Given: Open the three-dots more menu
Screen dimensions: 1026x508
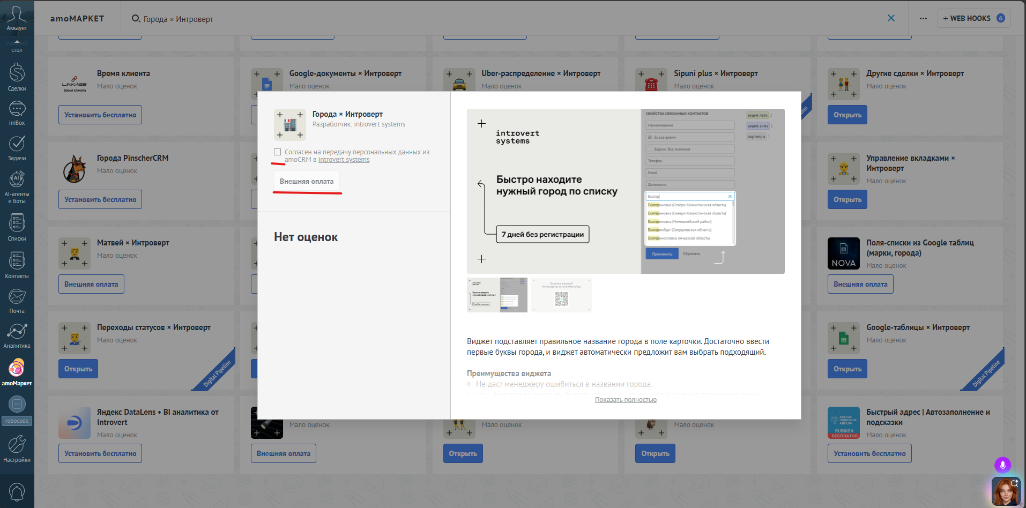Looking at the screenshot, I should tap(923, 18).
